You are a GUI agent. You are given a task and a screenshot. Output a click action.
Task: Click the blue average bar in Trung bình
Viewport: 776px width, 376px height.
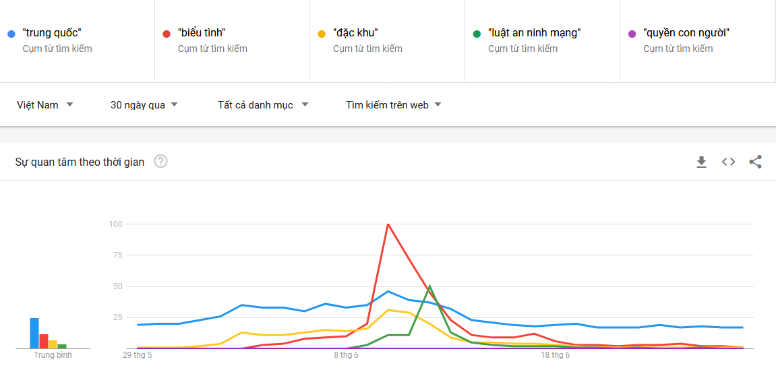[x=34, y=333]
